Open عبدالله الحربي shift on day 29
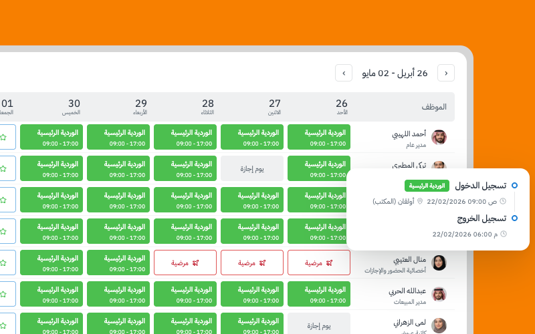The width and height of the screenshot is (535, 334). point(118,294)
